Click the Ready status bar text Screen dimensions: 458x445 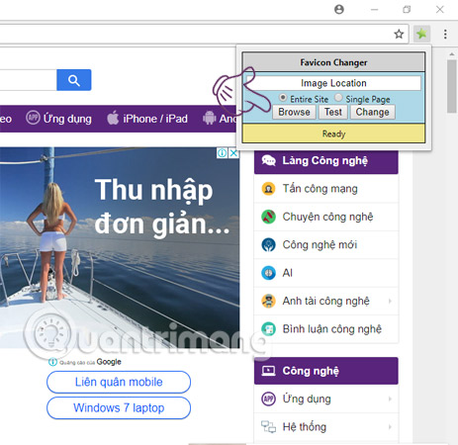coord(333,133)
